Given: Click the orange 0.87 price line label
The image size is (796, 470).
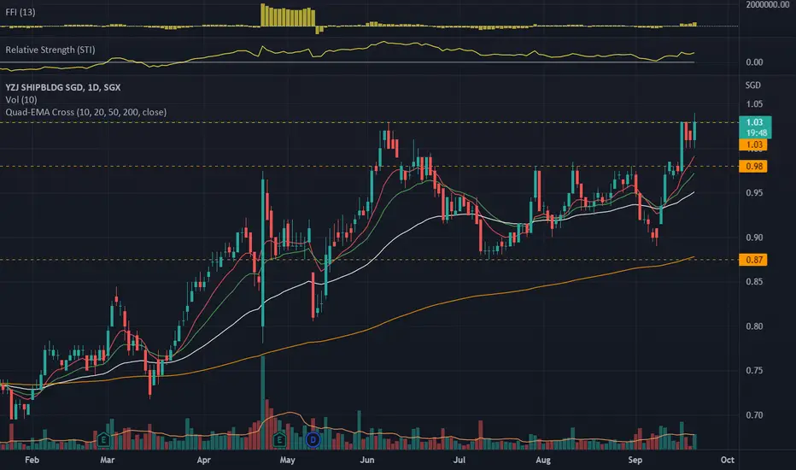Looking at the screenshot, I should coord(753,260).
